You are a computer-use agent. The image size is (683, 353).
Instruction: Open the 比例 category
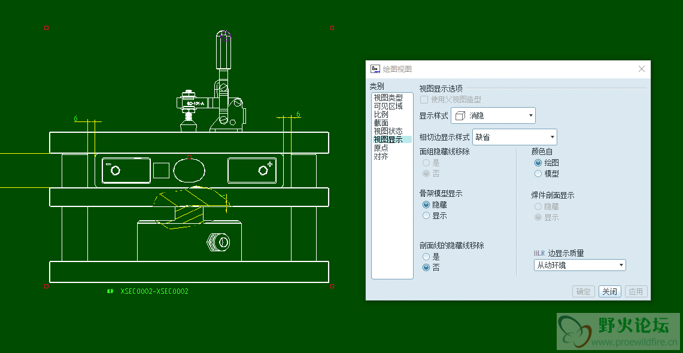point(381,114)
